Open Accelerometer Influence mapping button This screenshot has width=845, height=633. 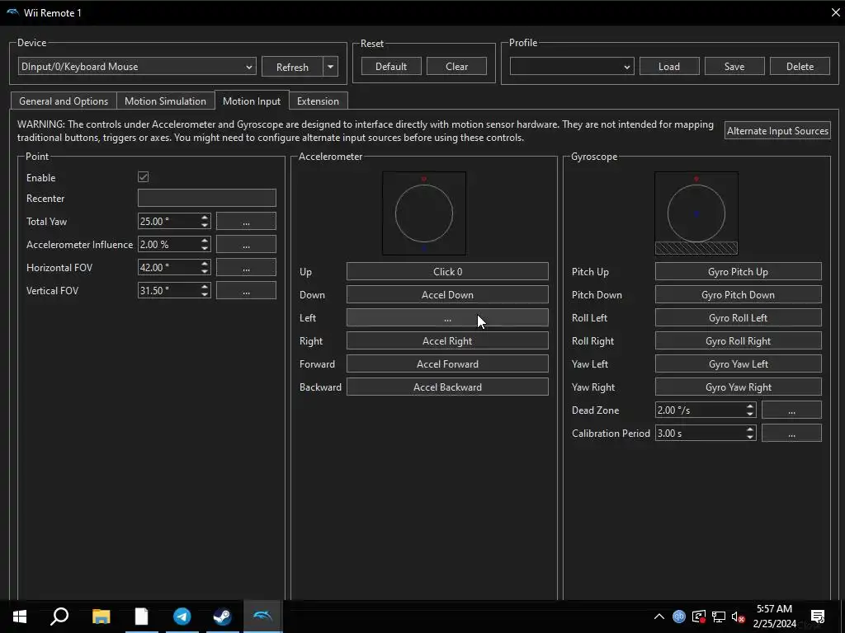click(x=246, y=244)
